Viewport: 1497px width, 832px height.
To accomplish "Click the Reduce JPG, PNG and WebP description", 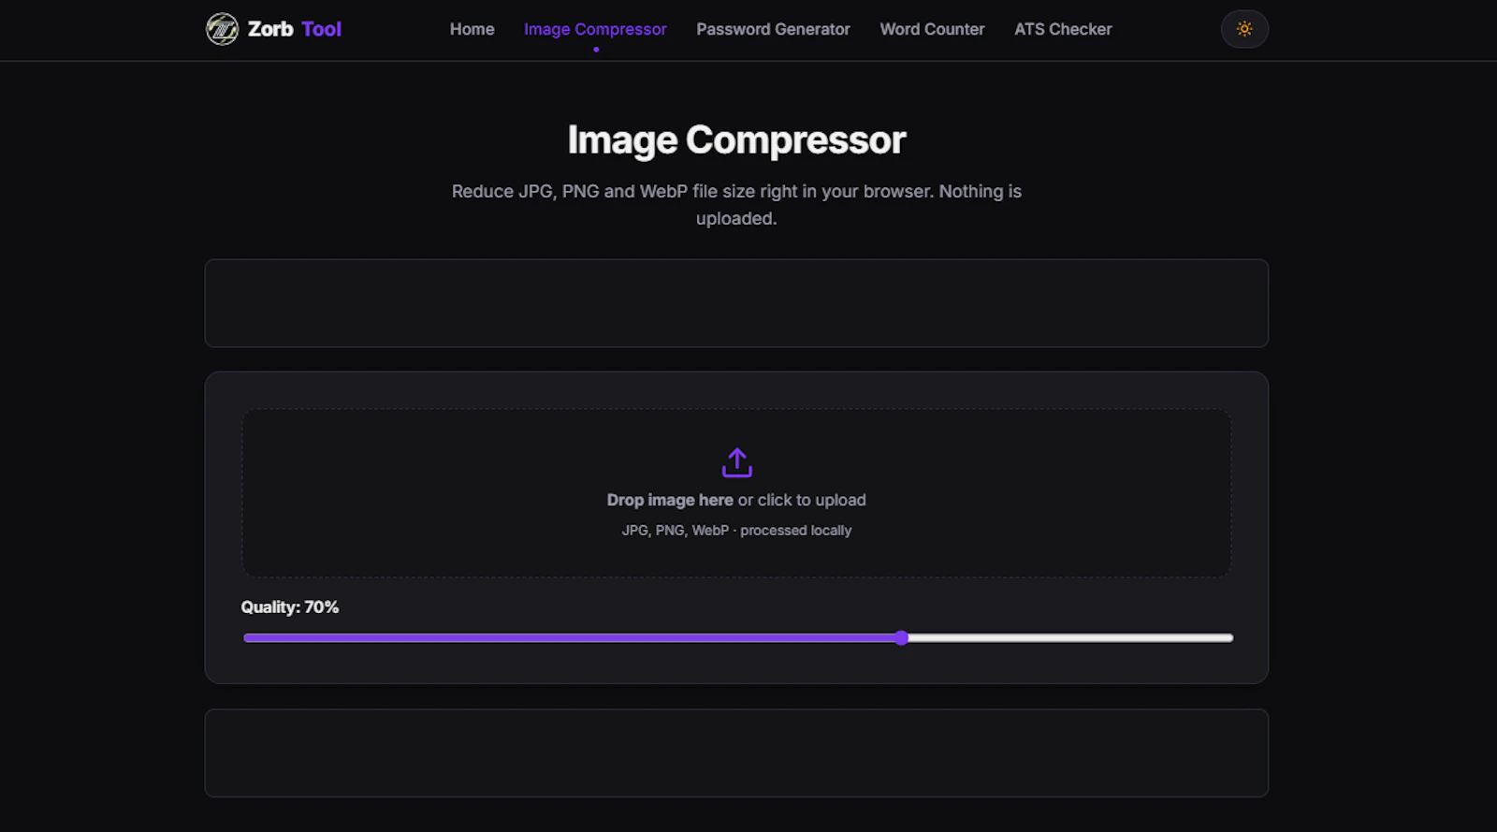I will [736, 204].
